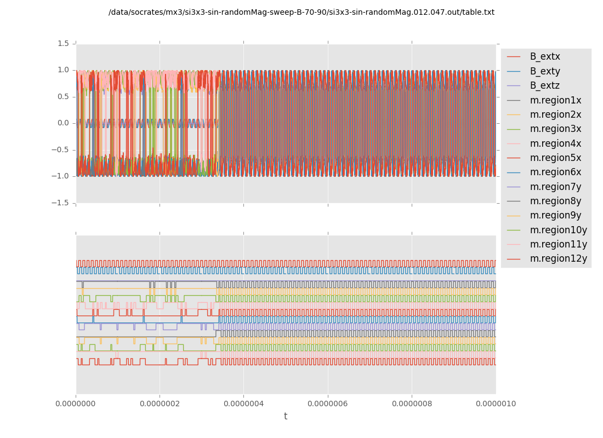This screenshot has height=438, width=603.
Task: Pick m.region5x in the legend
Action: (x=555, y=158)
